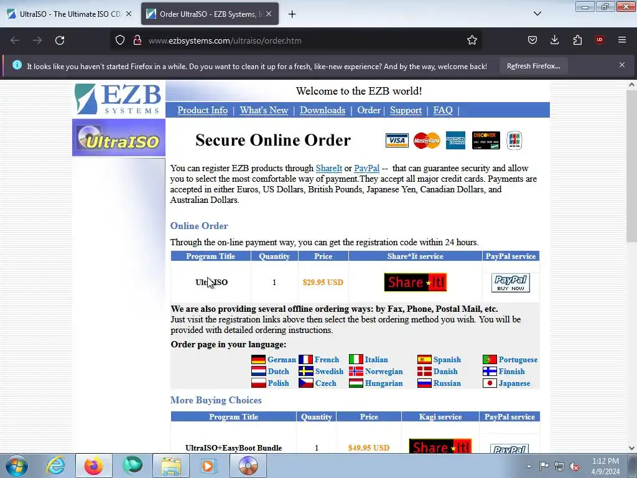The height and width of the screenshot is (478, 637).
Task: Open the Pocket save icon
Action: click(532, 40)
